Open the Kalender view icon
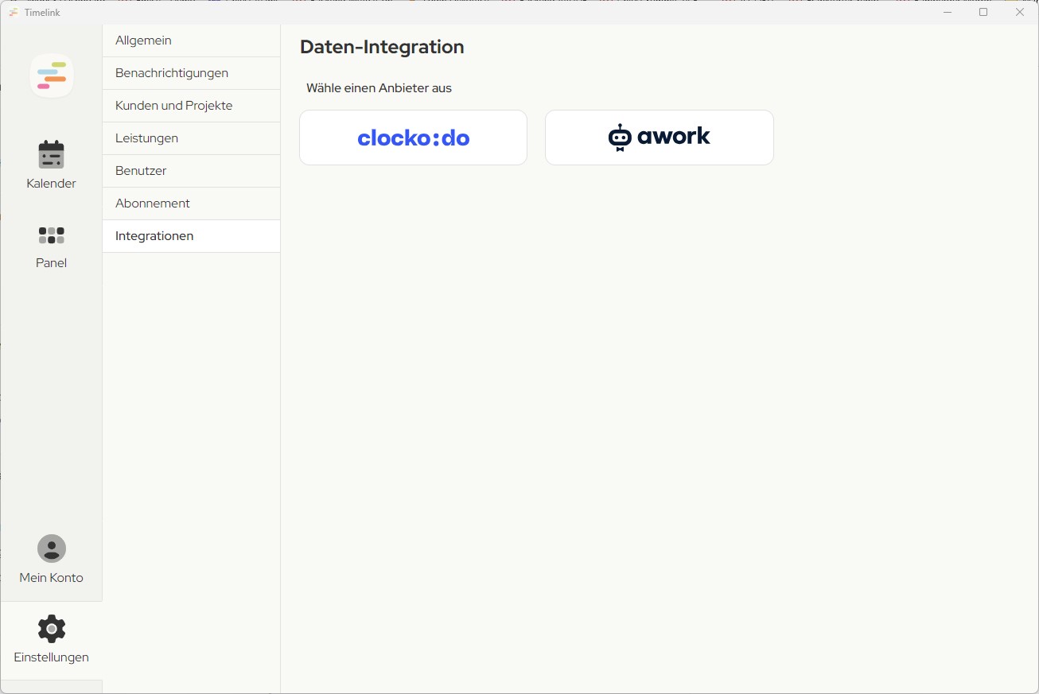The image size is (1039, 694). coord(51,154)
